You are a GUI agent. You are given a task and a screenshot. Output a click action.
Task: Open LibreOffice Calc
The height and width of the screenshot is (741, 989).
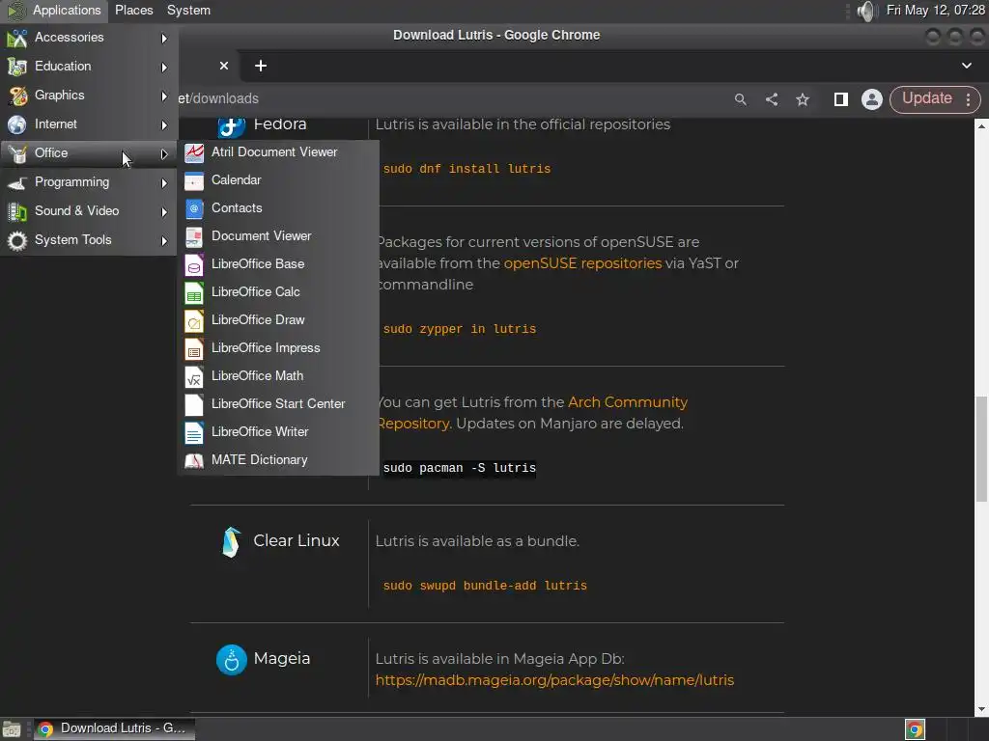coord(278,291)
